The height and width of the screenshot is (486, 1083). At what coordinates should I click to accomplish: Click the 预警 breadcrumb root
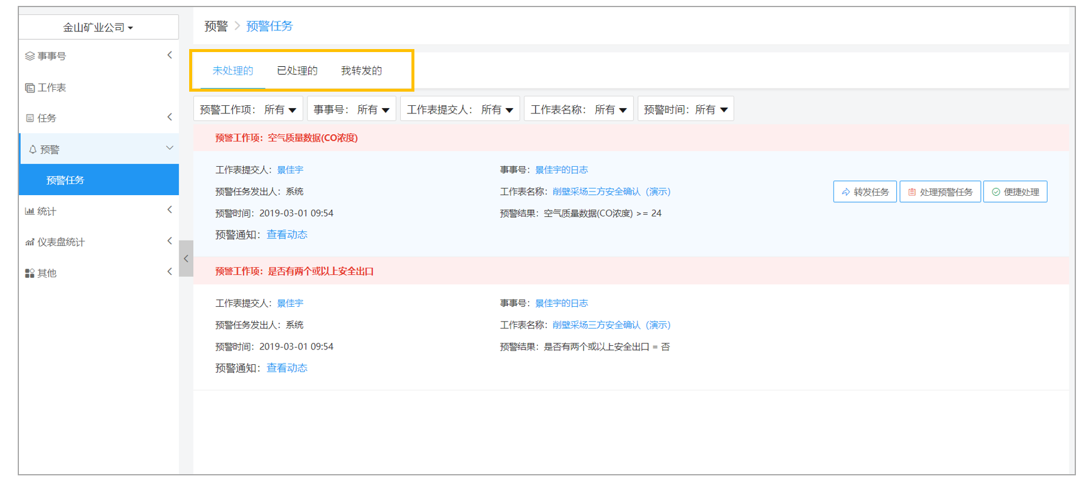pyautogui.click(x=216, y=26)
